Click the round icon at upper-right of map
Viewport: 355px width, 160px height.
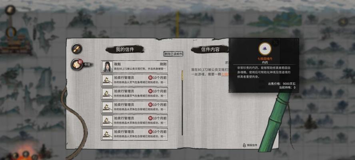pos(343,22)
